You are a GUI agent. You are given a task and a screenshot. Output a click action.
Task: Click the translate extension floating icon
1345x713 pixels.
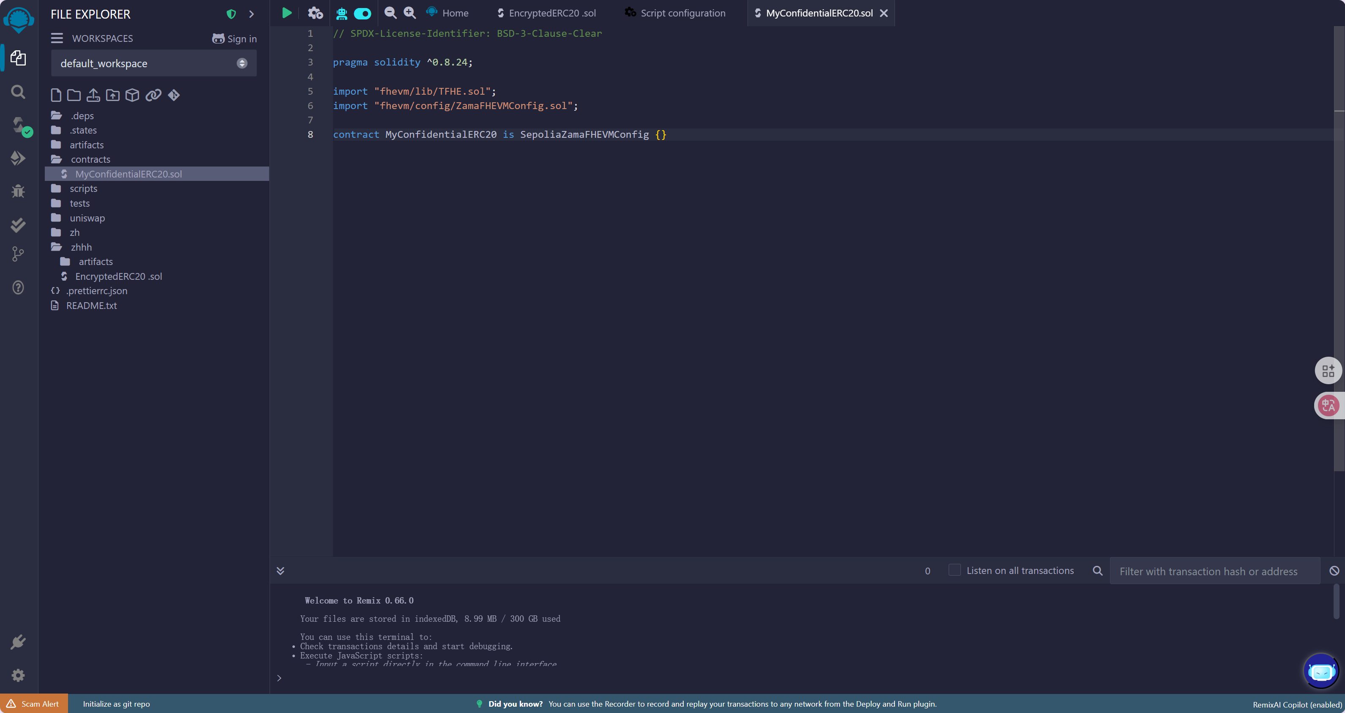tap(1328, 405)
